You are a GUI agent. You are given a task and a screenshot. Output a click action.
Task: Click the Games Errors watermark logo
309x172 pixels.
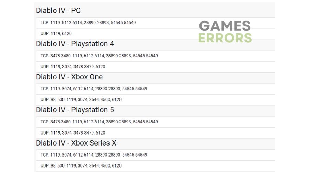tap(225, 32)
